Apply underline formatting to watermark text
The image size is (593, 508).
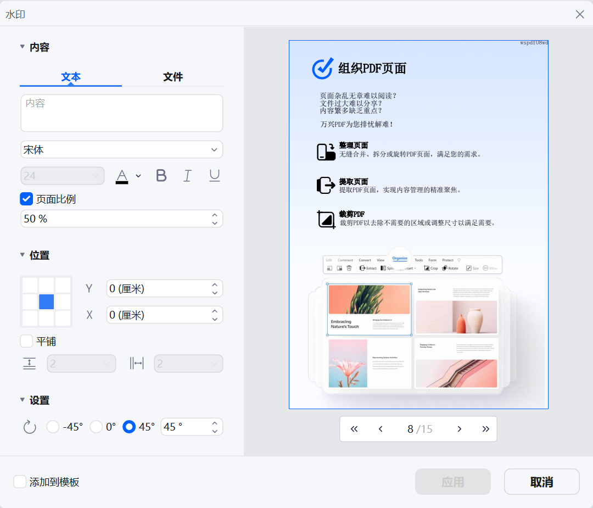point(214,175)
